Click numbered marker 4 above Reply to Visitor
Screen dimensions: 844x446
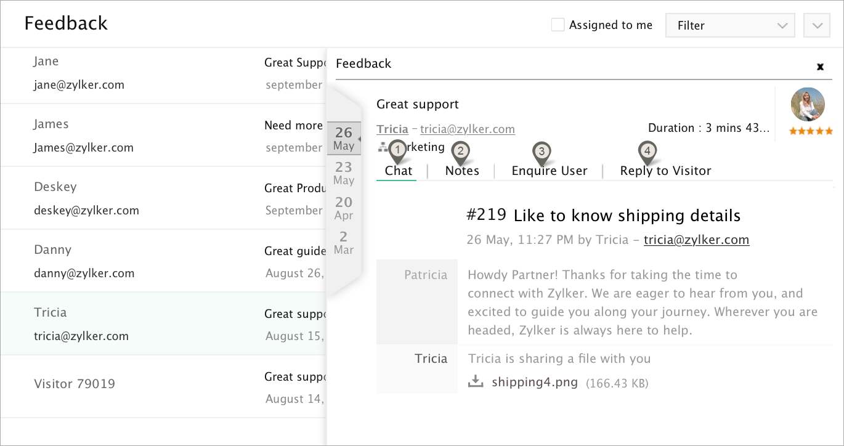(646, 150)
